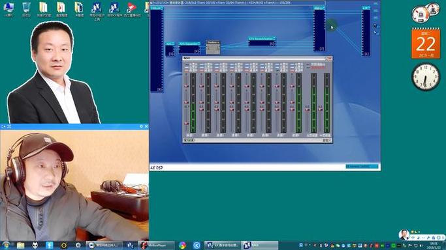Click the fullscreen icon on webcam window title
The height and width of the screenshot is (250, 446).
[x=9, y=126]
